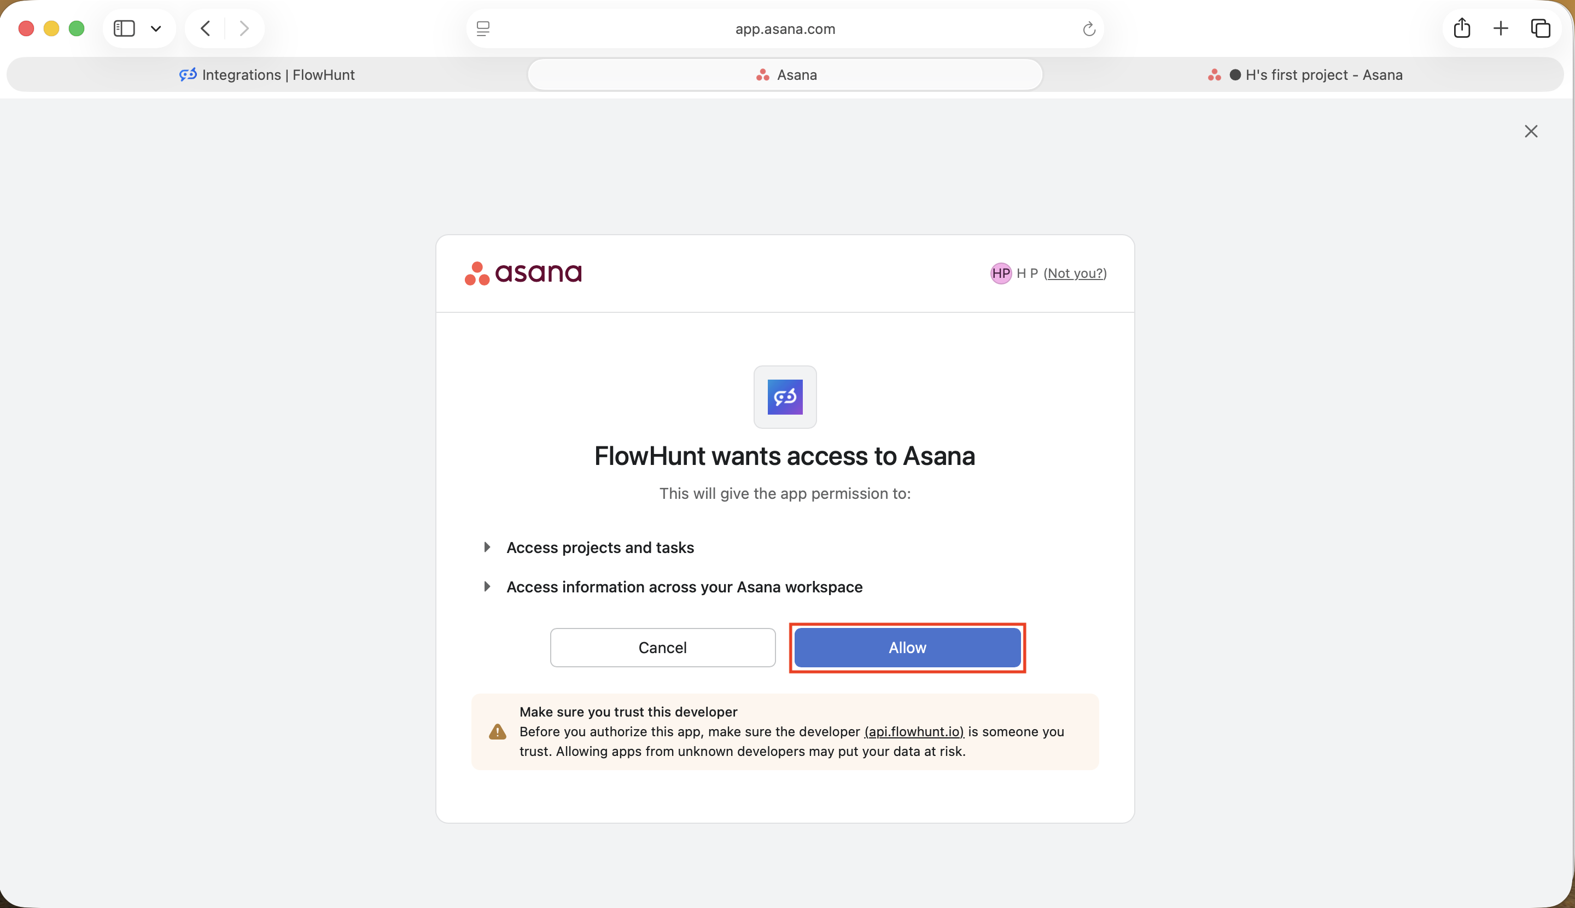1575x908 pixels.
Task: Click the Safari share icon
Action: click(x=1461, y=28)
